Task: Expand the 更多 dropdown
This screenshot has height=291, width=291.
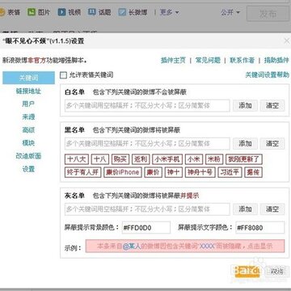Action: [169, 12]
